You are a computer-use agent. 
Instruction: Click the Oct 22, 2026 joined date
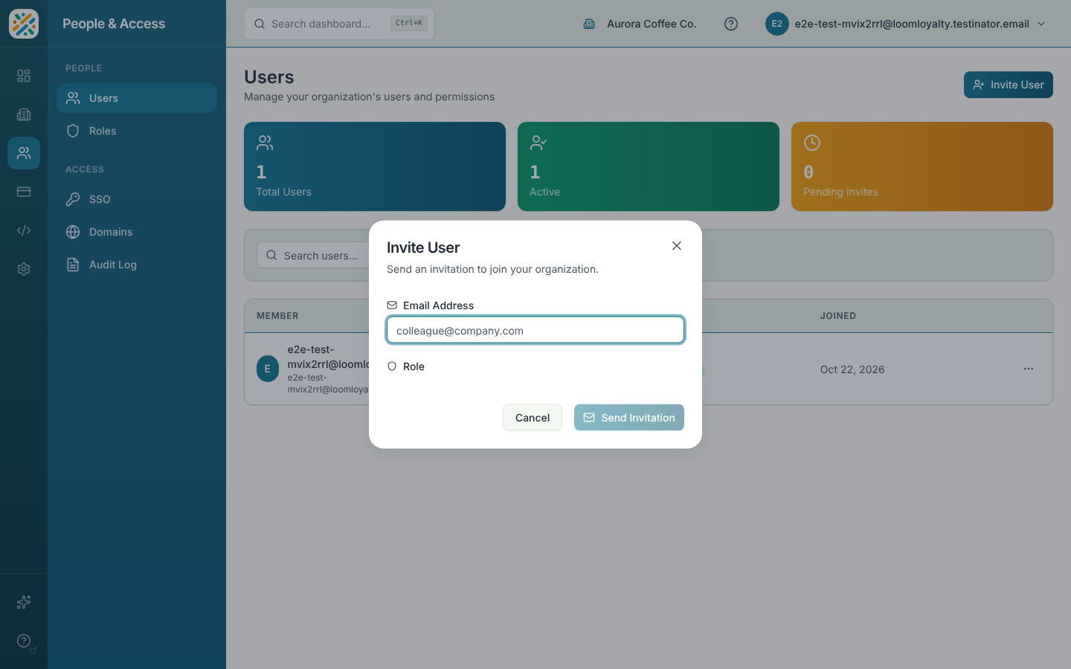(852, 369)
